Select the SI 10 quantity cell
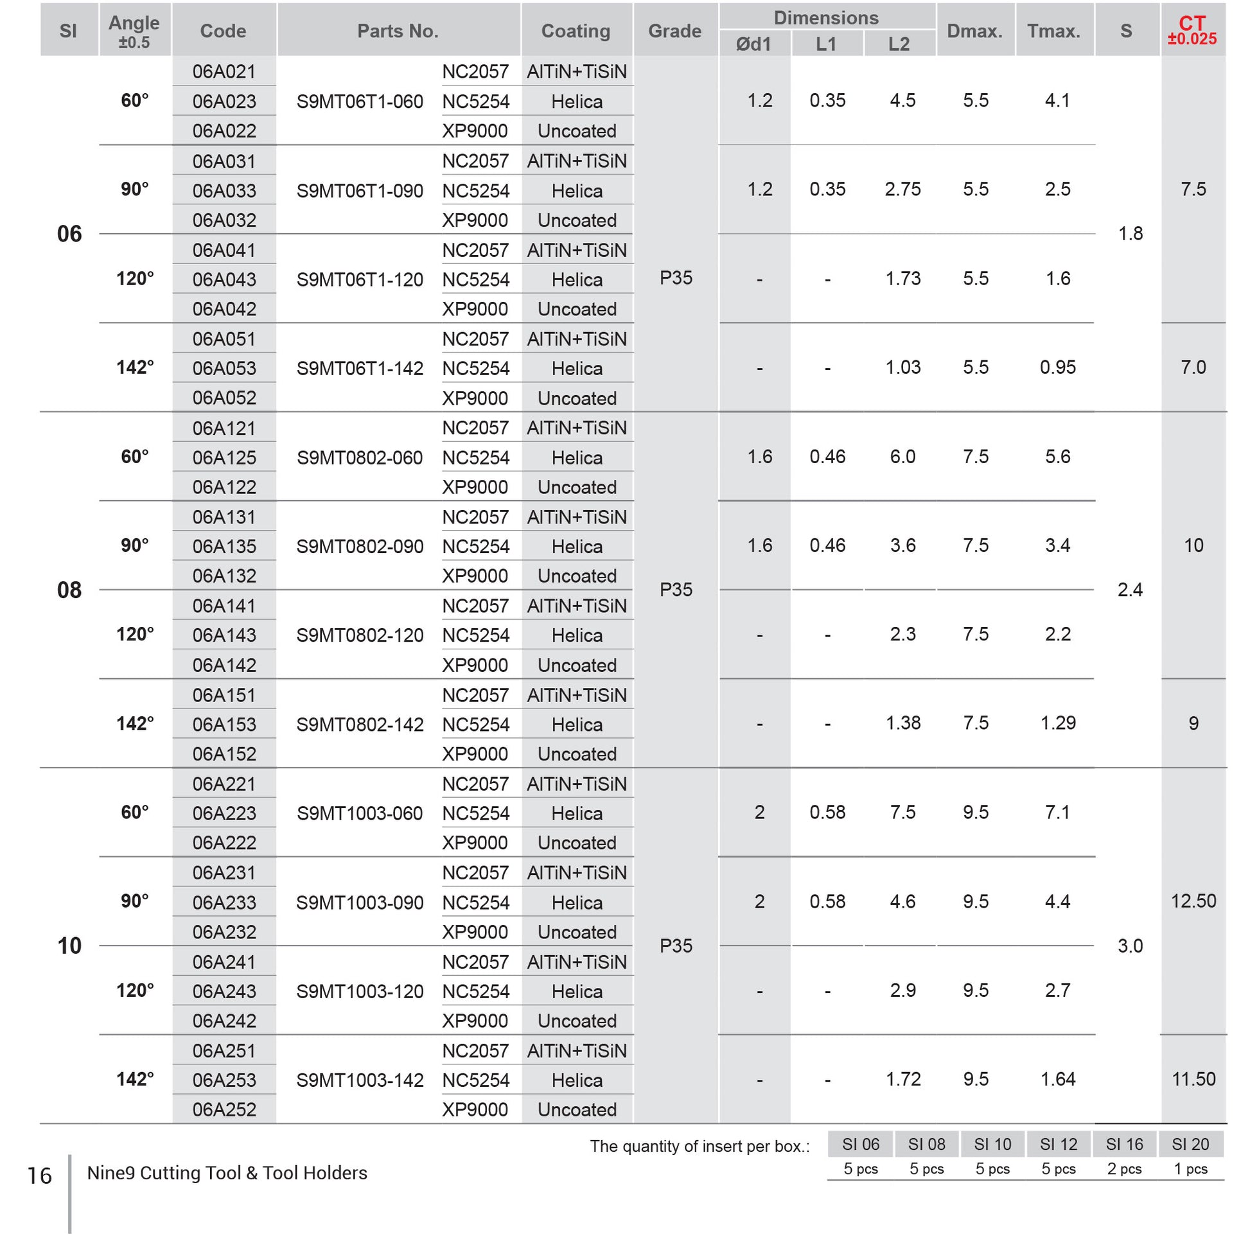 pyautogui.click(x=992, y=1168)
